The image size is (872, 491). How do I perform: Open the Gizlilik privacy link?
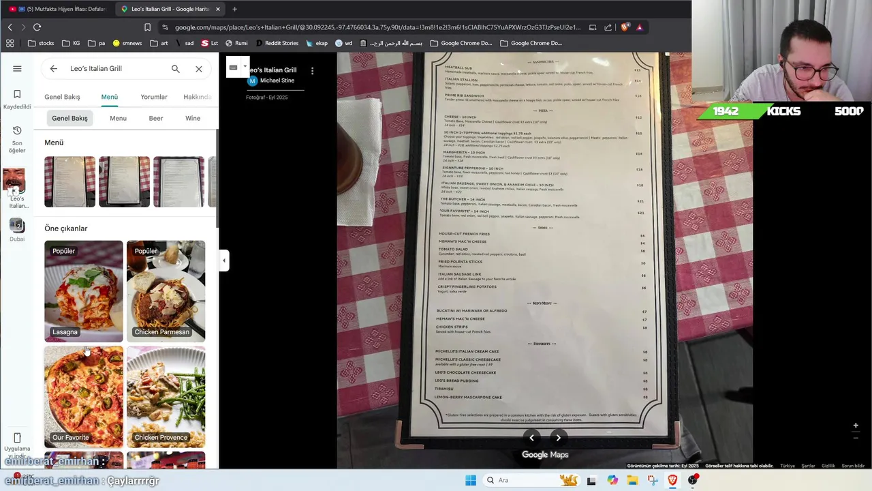point(828,466)
